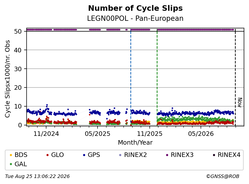Click the 05/2026 x-axis tick label
Viewport: 249px width, 184px height.
[201, 134]
